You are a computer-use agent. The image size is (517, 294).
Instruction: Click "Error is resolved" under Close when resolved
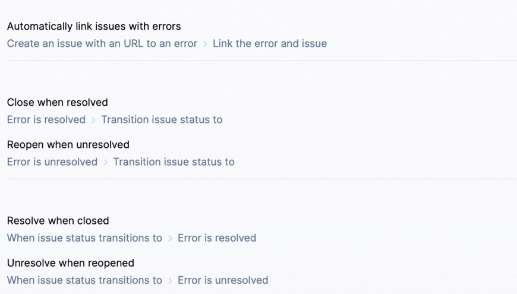click(x=46, y=119)
